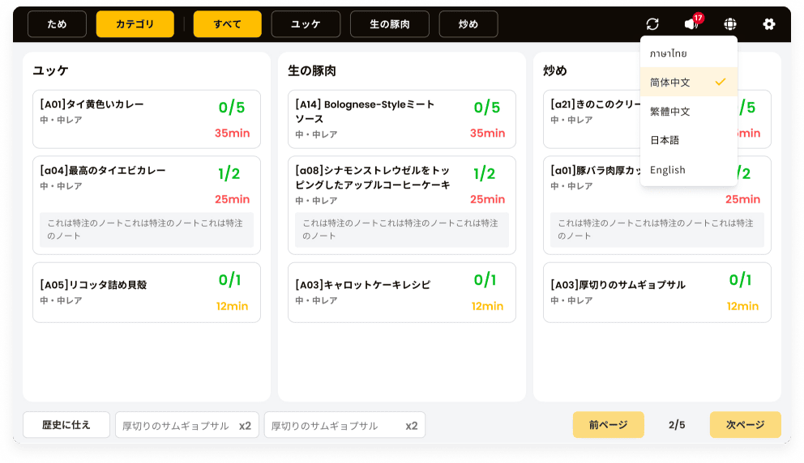Go to 次ページ
804x463 pixels.
(x=745, y=425)
